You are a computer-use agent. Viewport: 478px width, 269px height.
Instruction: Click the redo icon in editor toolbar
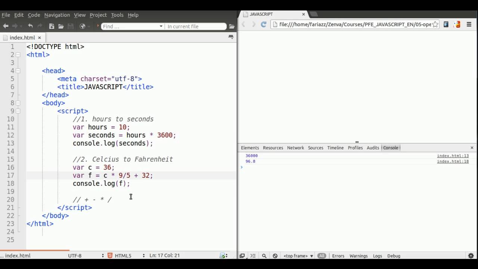click(40, 26)
